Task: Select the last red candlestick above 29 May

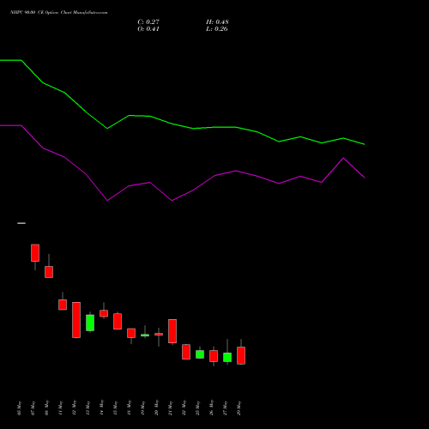Action: tap(241, 355)
